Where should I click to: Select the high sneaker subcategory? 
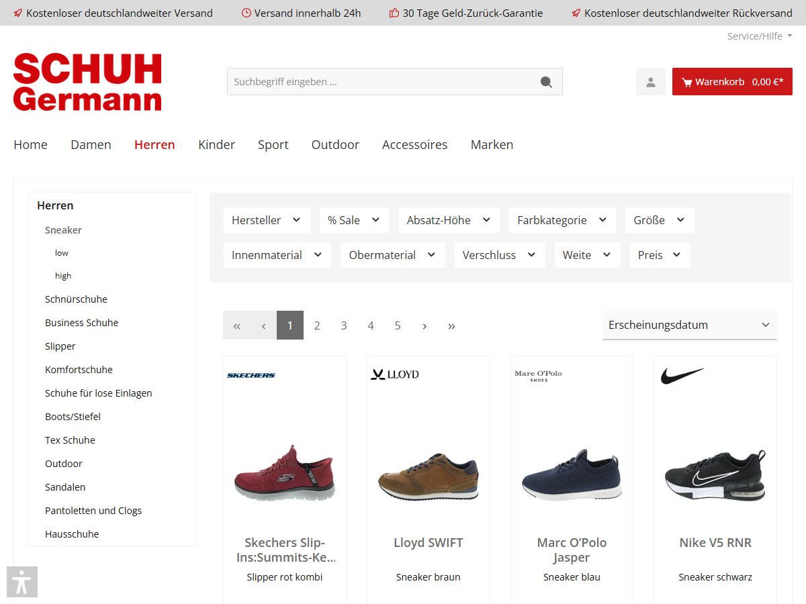[63, 276]
